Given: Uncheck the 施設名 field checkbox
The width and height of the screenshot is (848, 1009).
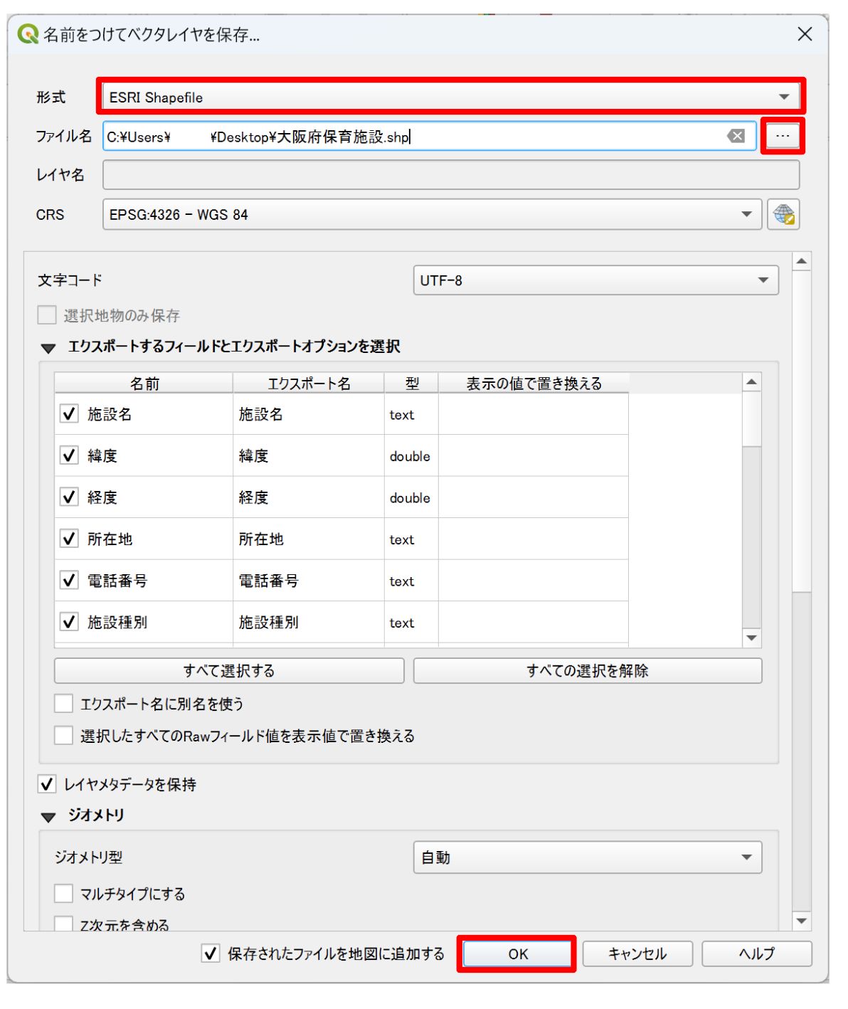Looking at the screenshot, I should tap(69, 414).
